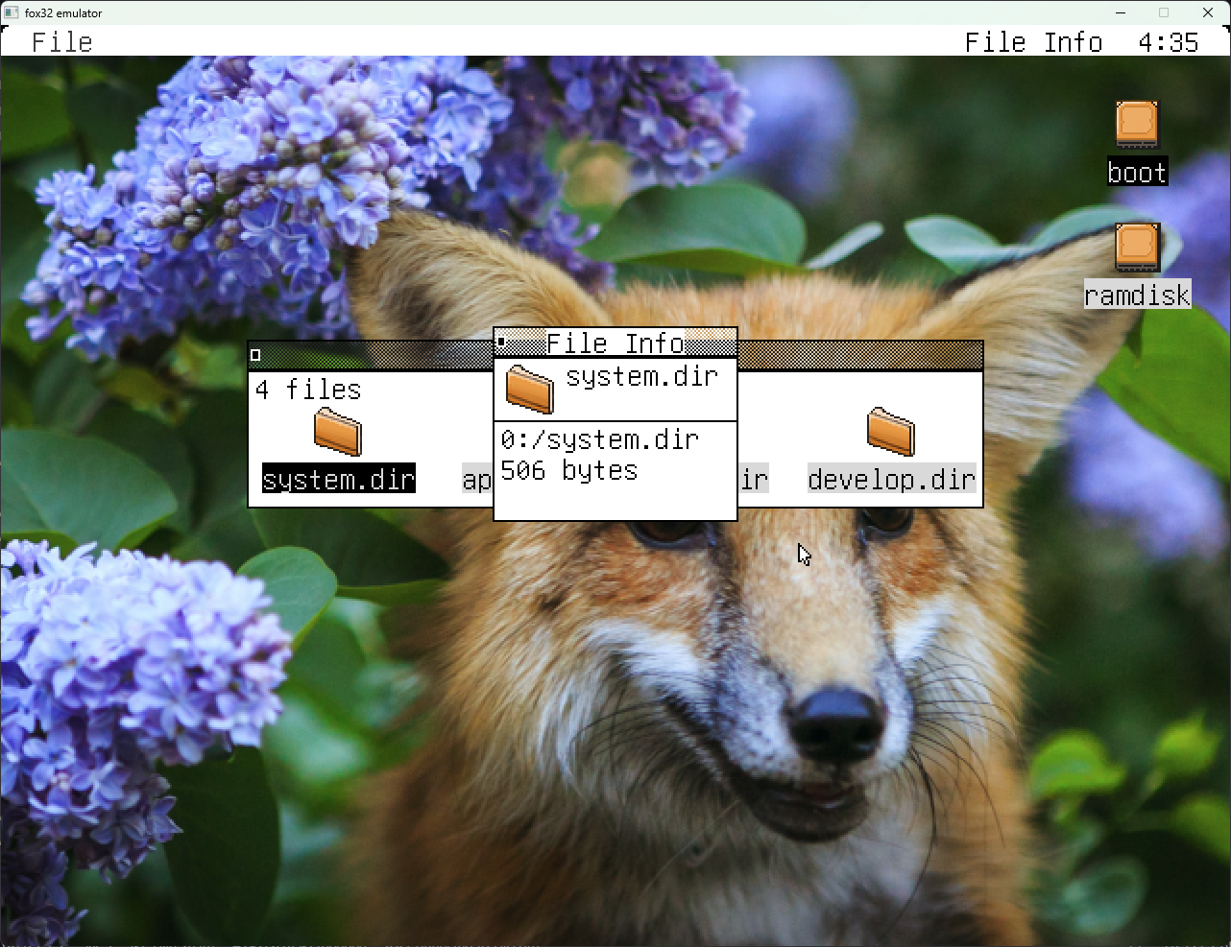Click the fox32 emulator app icon in title bar
The width and height of the screenshot is (1231, 947).
tap(12, 12)
